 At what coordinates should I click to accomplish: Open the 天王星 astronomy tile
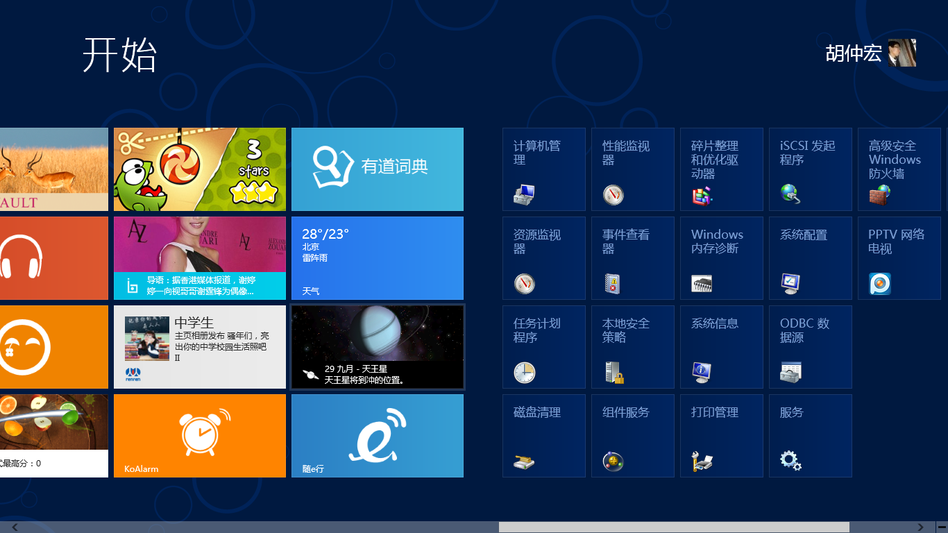(378, 347)
